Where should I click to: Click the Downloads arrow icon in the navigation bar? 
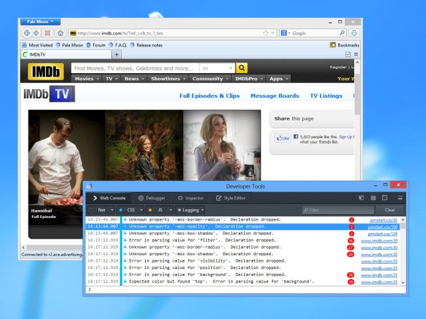[355, 33]
